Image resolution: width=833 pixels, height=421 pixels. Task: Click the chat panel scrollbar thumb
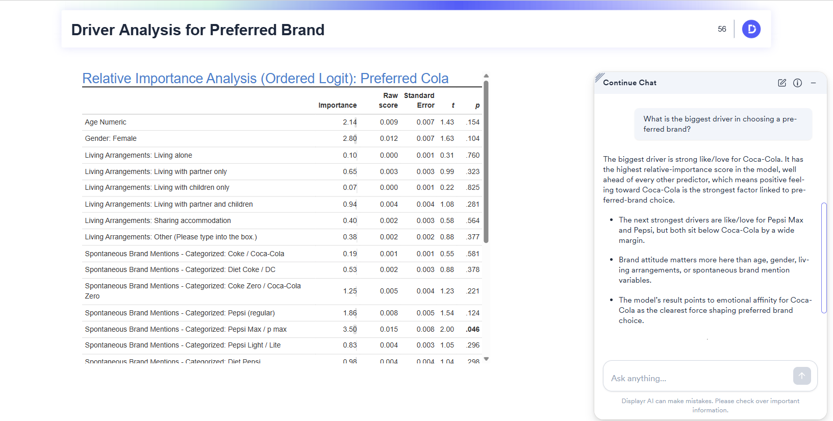824,258
